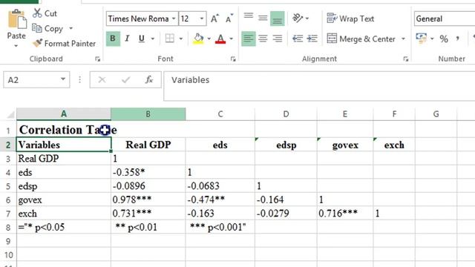Click the Orientation text angle icon
Viewport: 475px width, 267px height.
click(298, 19)
